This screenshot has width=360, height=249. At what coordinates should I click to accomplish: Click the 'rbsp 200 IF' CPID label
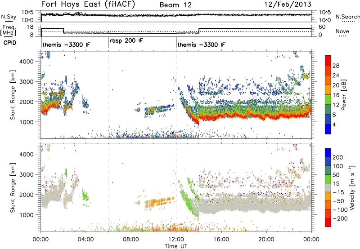tap(126, 41)
